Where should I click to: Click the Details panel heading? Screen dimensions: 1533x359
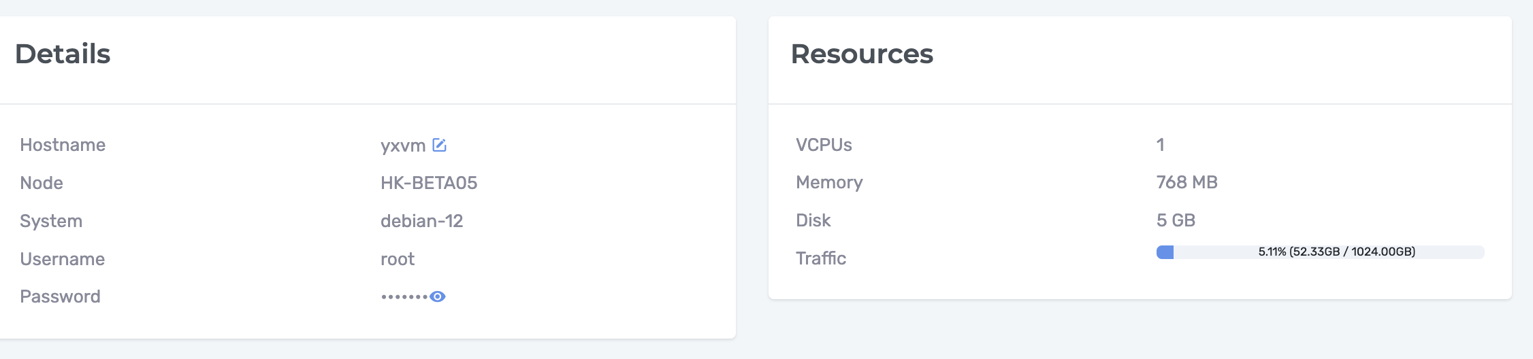tap(63, 54)
